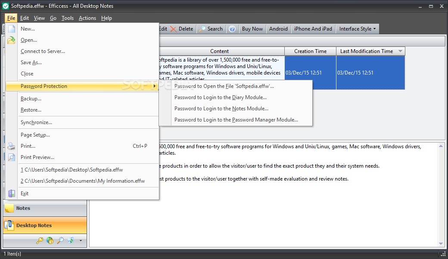This screenshot has width=448, height=259.
Task: Click the note content cell starting 'oftpedia is a library'
Action: click(222, 69)
